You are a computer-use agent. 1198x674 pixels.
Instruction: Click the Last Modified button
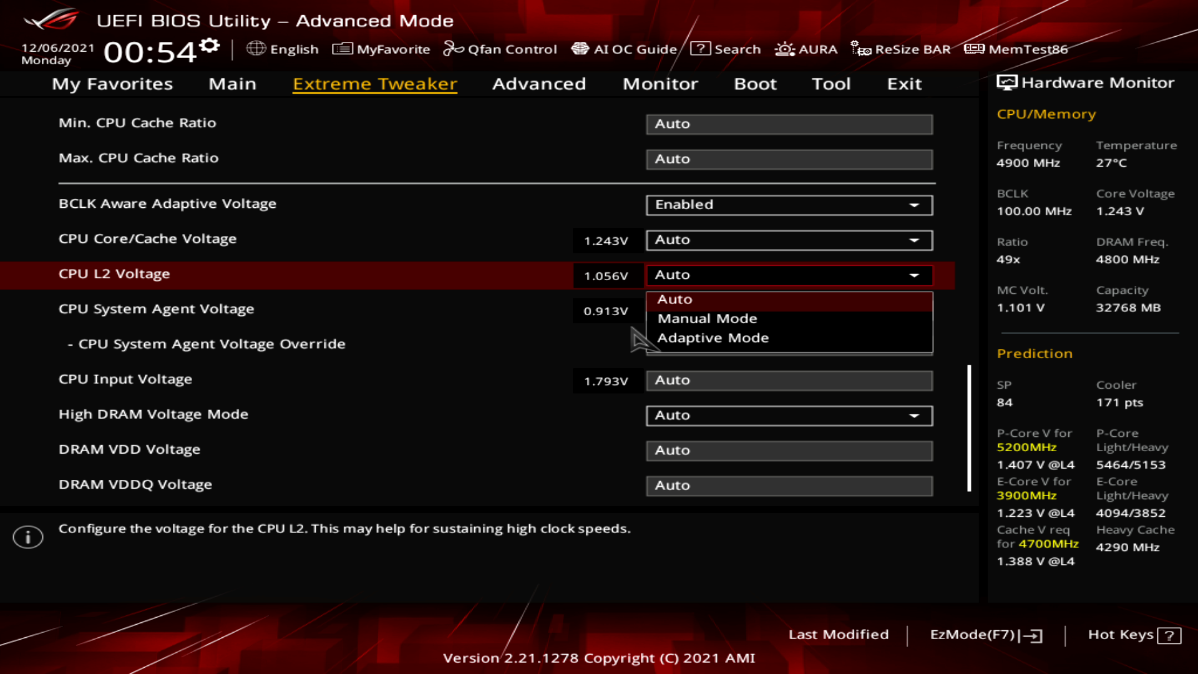[838, 635]
